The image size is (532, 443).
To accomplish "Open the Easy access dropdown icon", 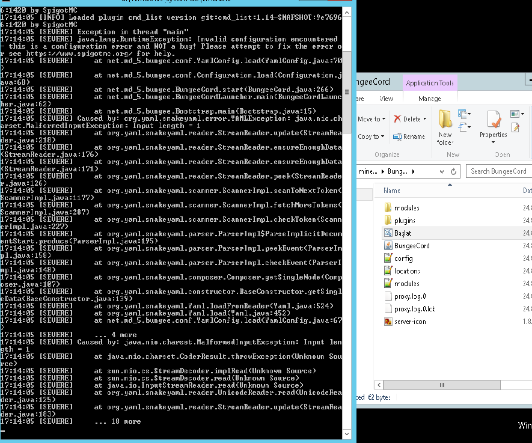I will (464, 127).
